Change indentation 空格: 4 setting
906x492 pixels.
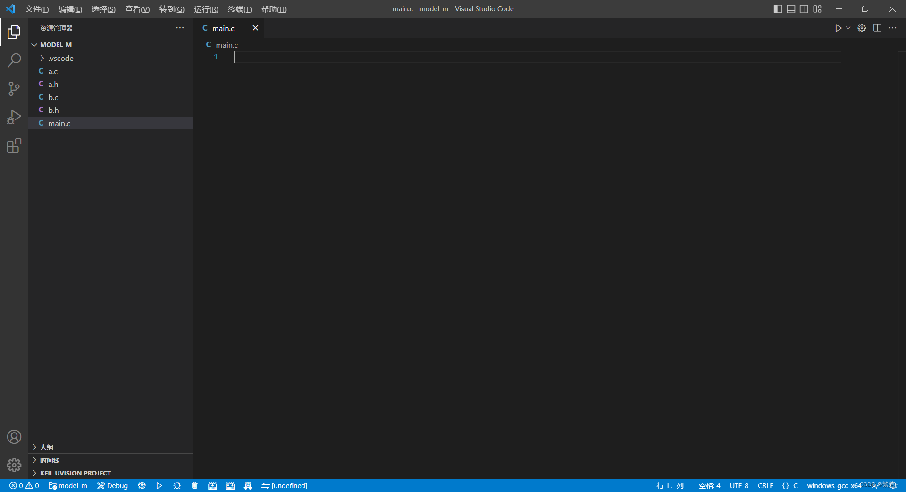(709, 486)
